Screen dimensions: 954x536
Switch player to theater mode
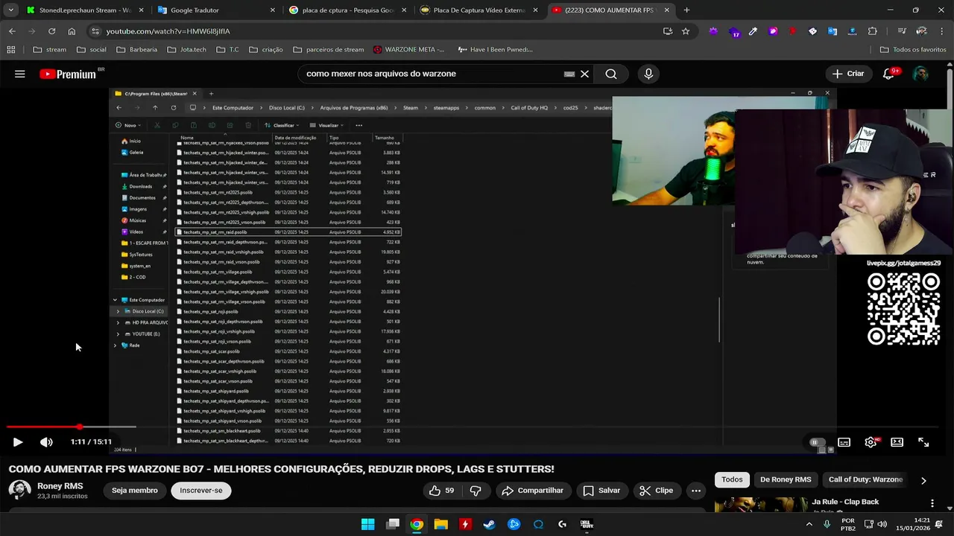[x=897, y=441]
